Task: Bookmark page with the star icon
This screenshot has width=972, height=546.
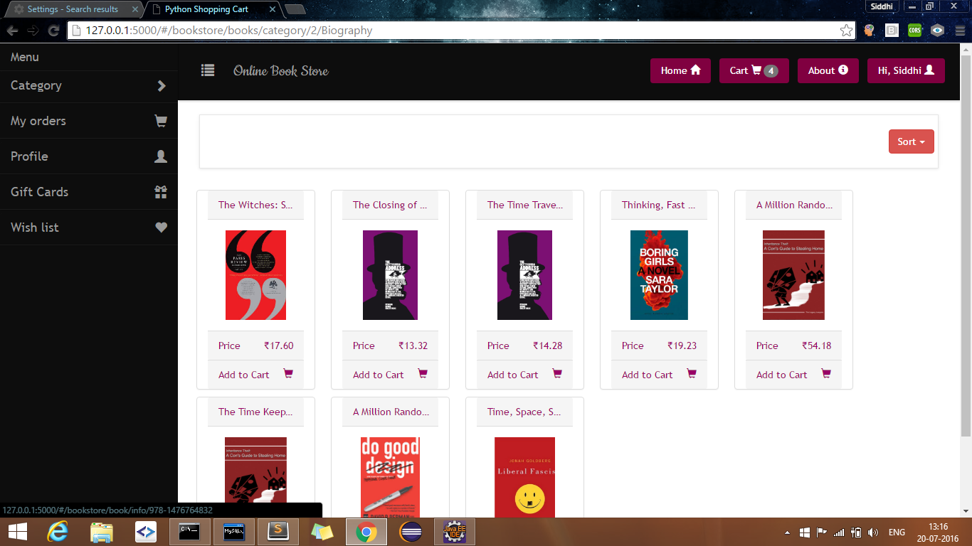Action: 846,31
